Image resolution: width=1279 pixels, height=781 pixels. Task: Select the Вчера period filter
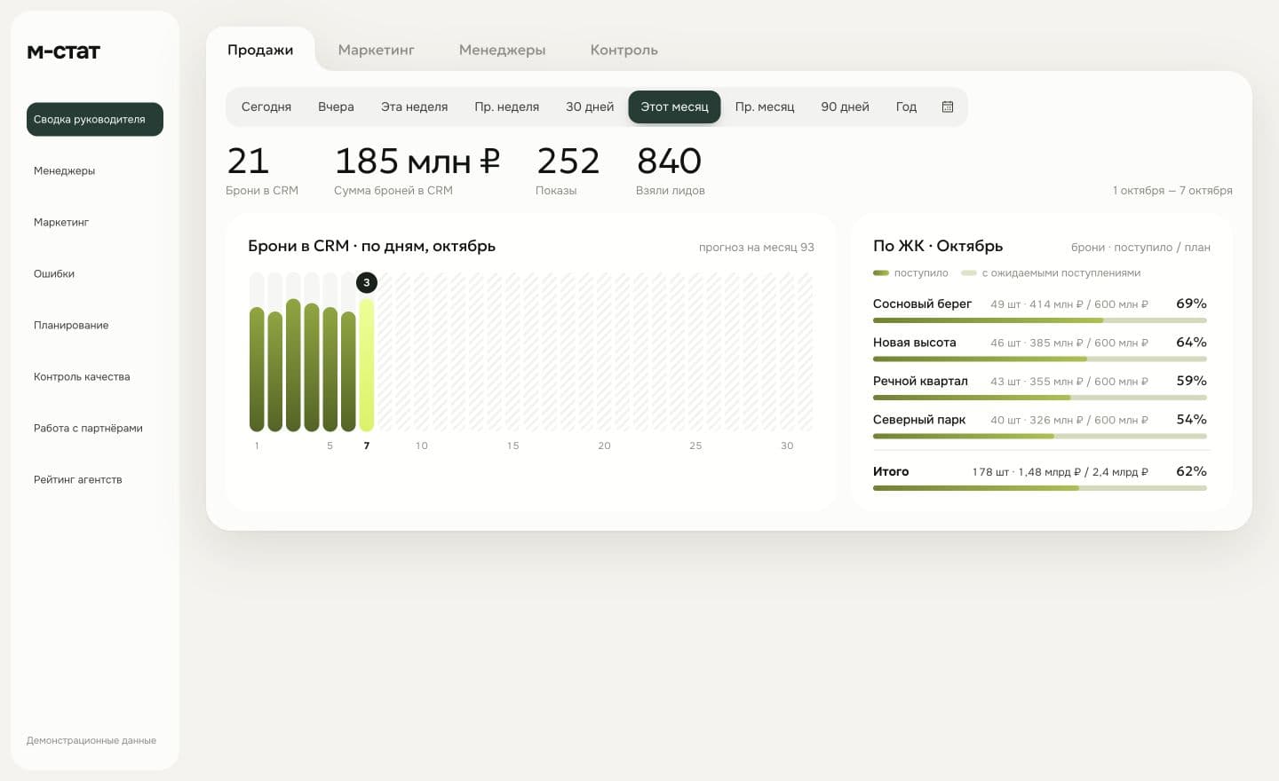[336, 106]
